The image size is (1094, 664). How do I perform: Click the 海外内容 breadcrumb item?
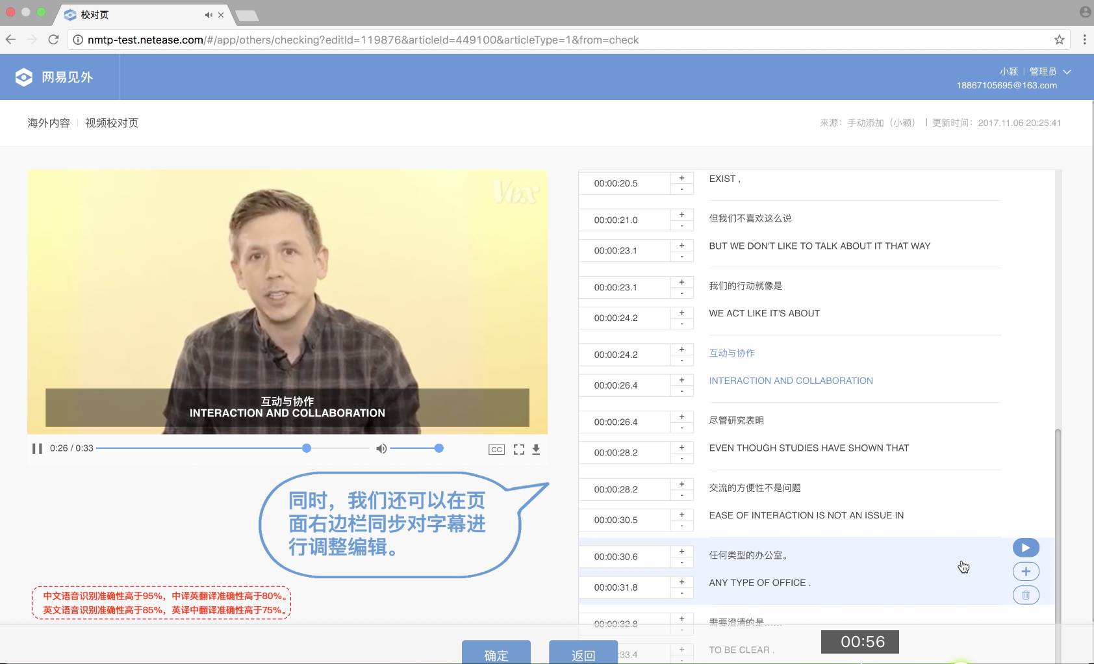click(48, 122)
